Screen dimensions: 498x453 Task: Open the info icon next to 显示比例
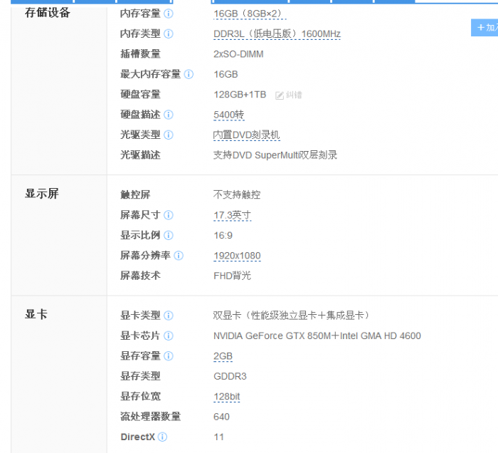coord(169,235)
